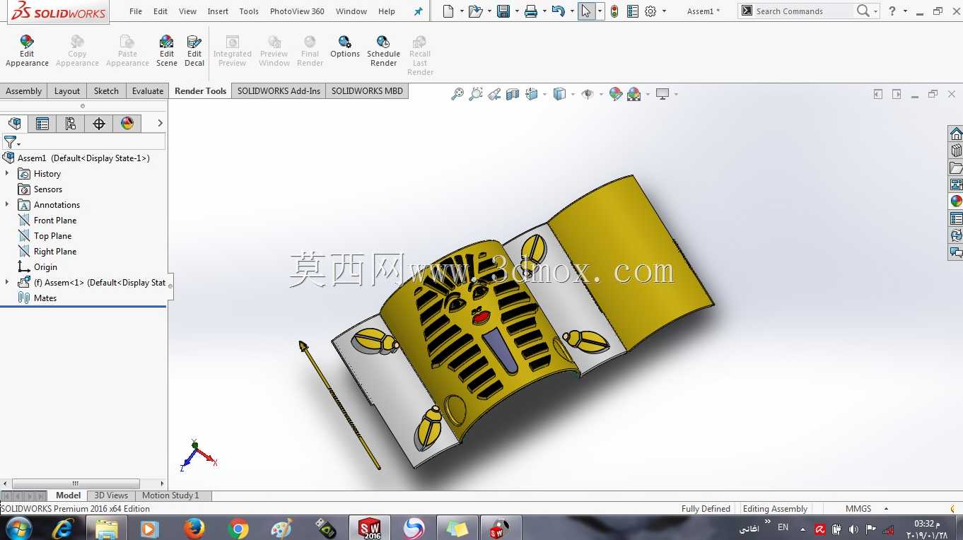Save the assembly with the disk icon
963x540 pixels.
503,11
